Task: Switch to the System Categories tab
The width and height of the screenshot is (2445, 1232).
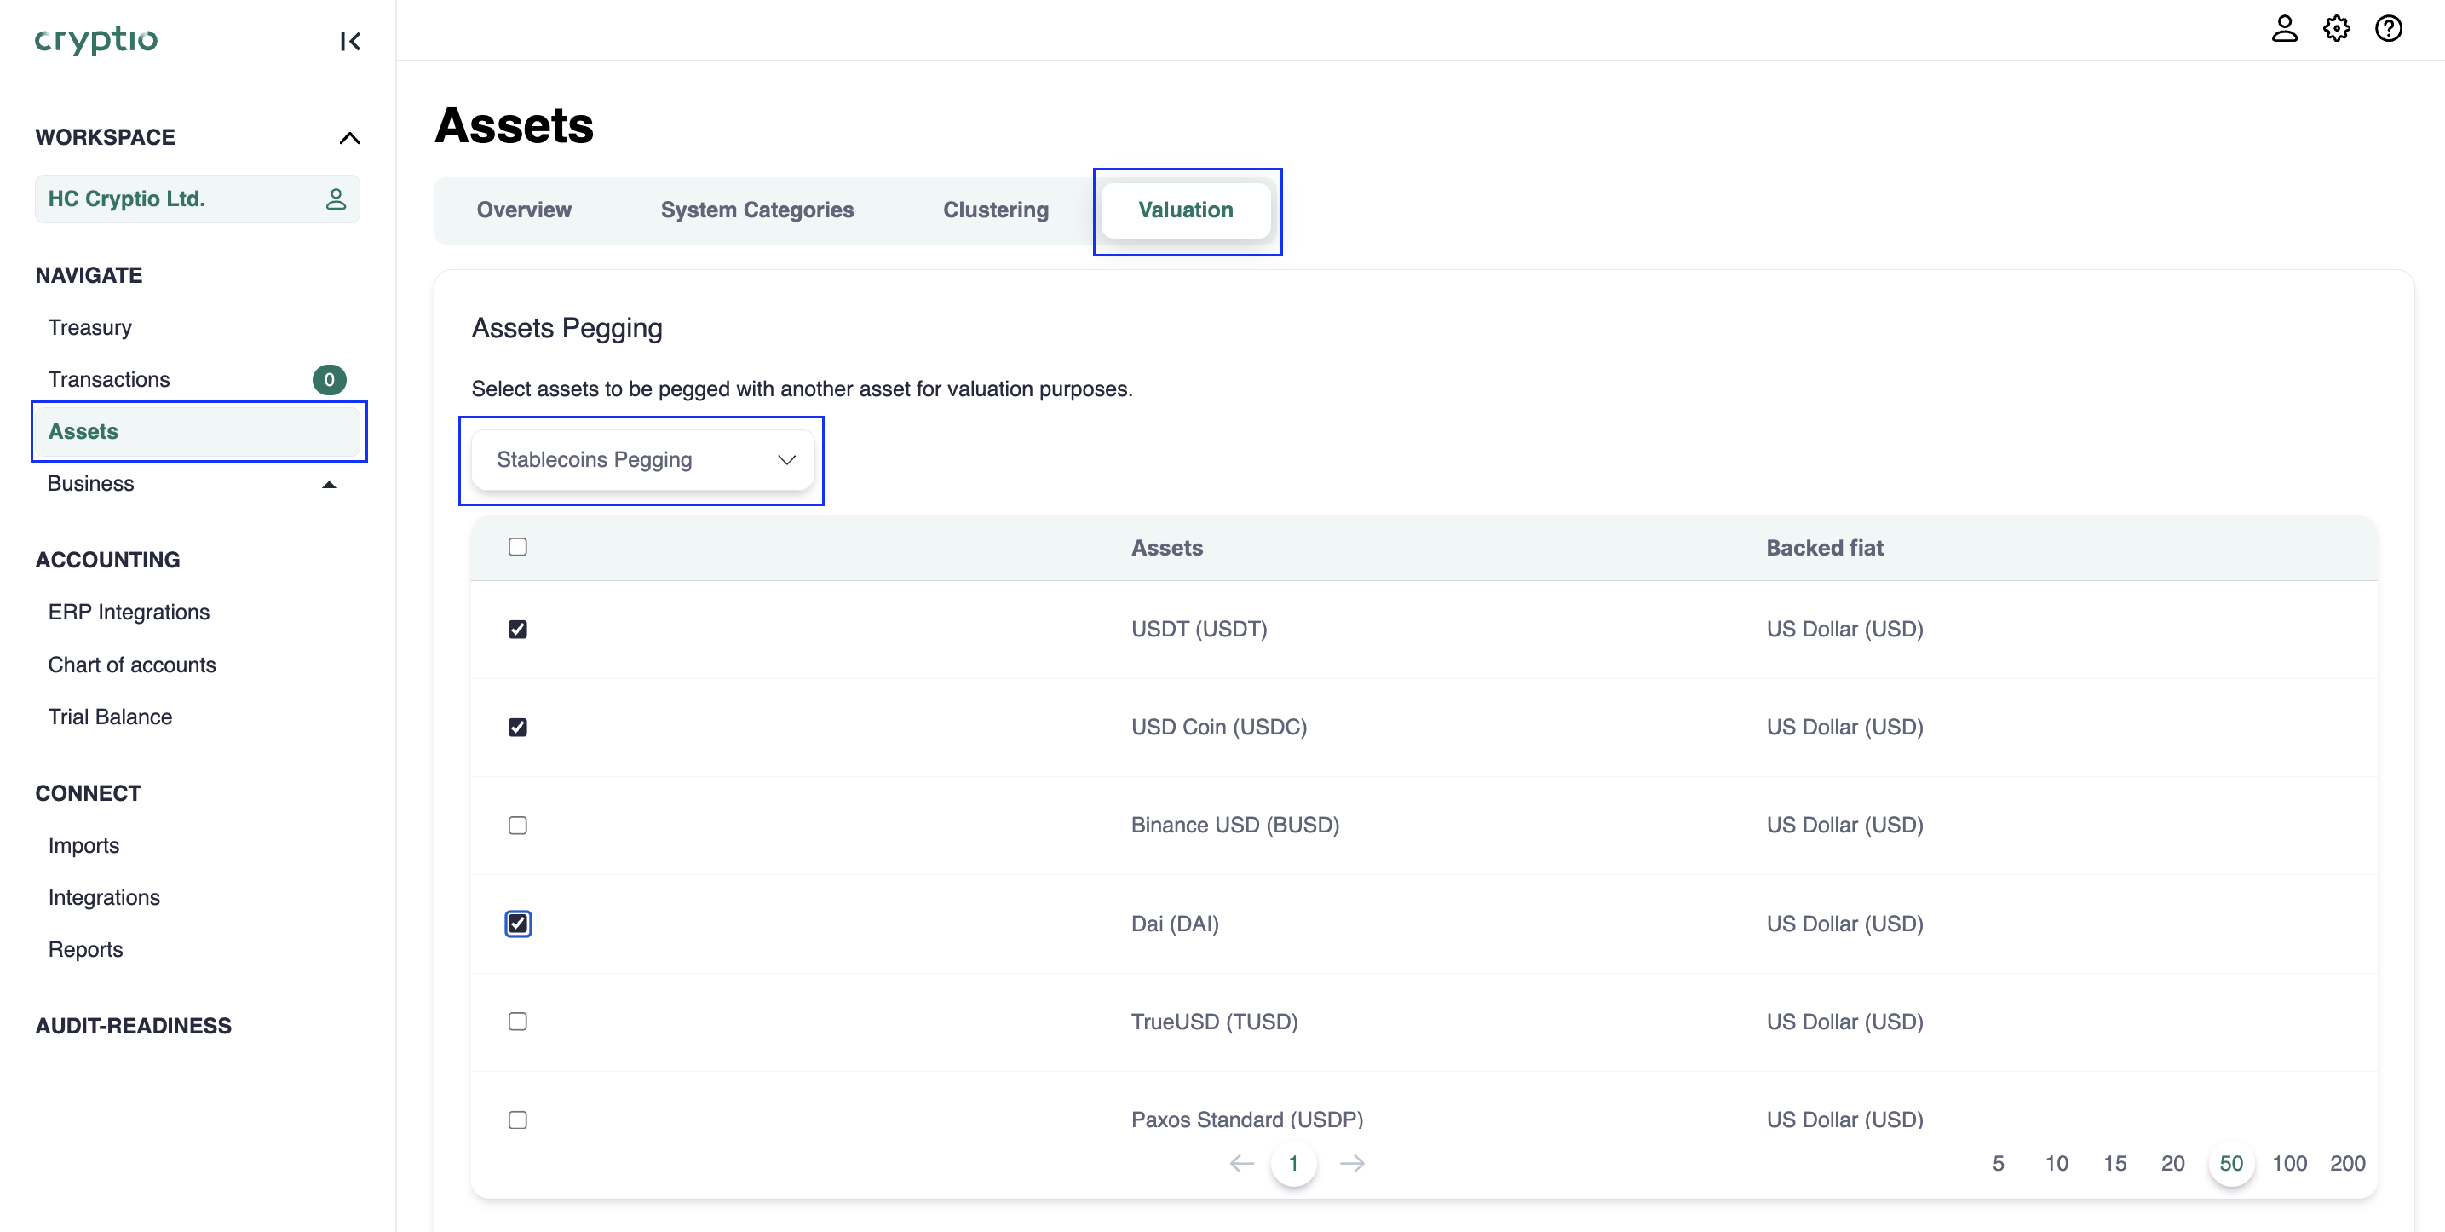Action: tap(757, 210)
